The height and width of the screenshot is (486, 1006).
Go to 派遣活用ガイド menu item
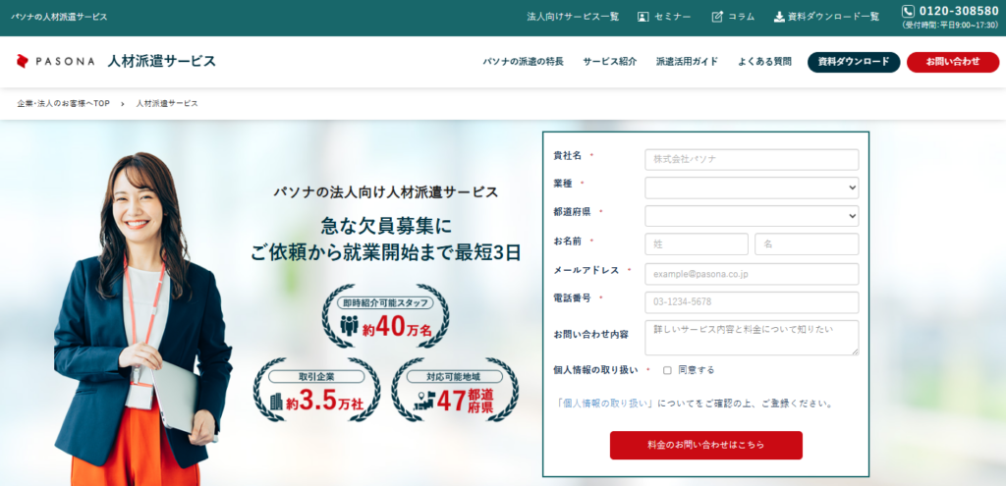click(x=687, y=62)
